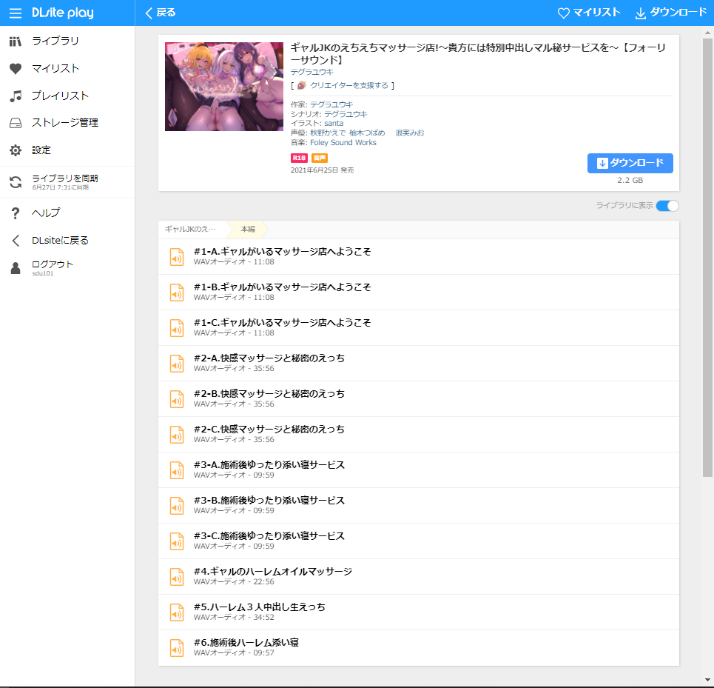Viewport: 714px width, 688px height.
Task: Click the heart icon in top bar マイリスト
Action: point(563,13)
